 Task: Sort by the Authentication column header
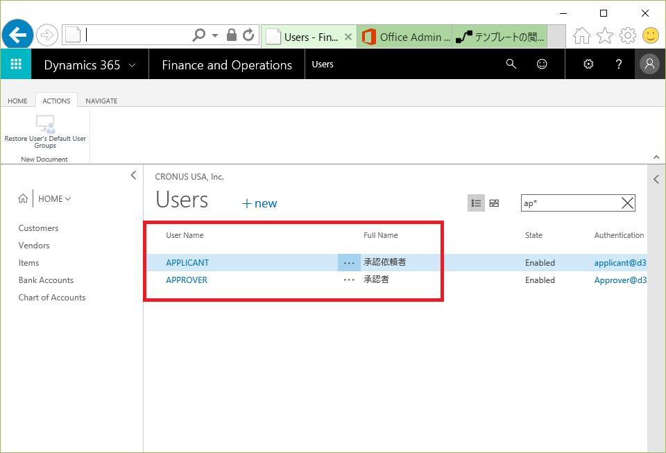click(619, 235)
